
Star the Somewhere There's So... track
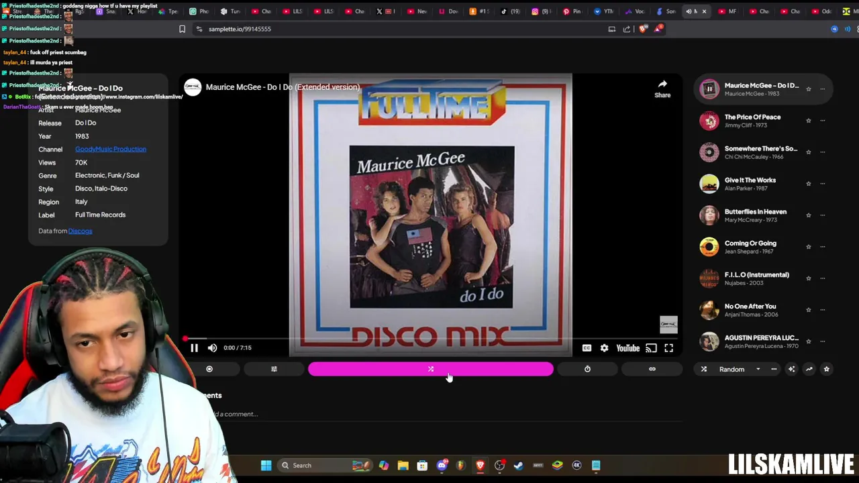click(808, 152)
